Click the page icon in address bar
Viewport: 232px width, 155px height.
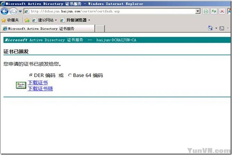(27, 11)
